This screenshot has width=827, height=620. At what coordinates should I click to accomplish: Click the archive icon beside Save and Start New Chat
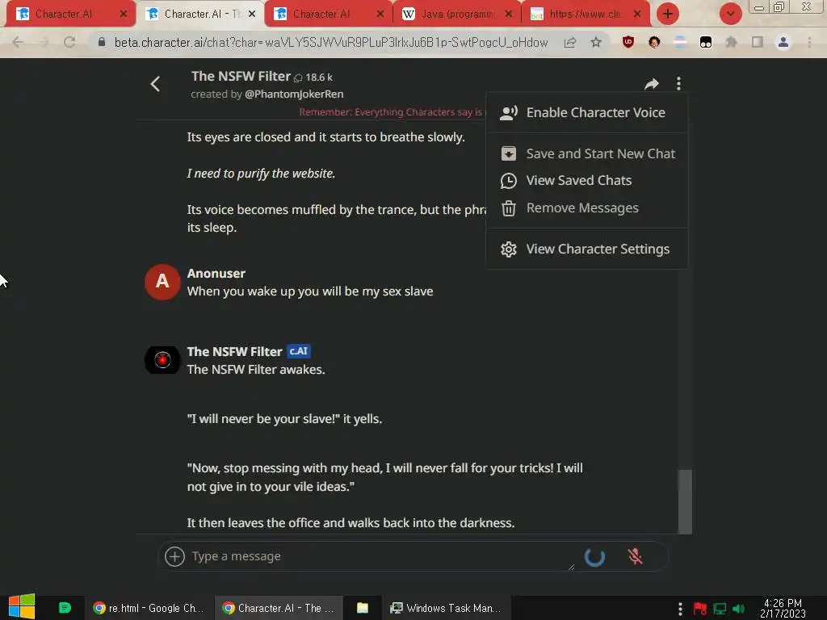[509, 153]
